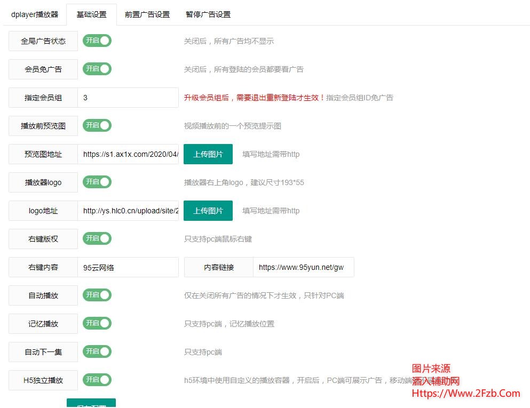Disable the 会员免广告 switch

tap(97, 69)
